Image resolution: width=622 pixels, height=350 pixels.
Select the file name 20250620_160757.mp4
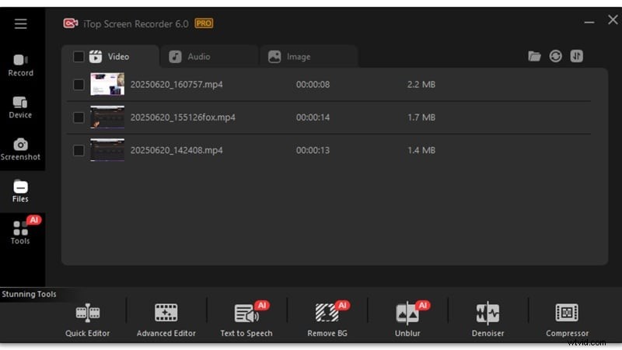tap(176, 85)
